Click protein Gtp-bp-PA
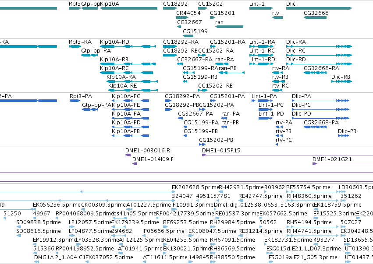 click(90, 109)
